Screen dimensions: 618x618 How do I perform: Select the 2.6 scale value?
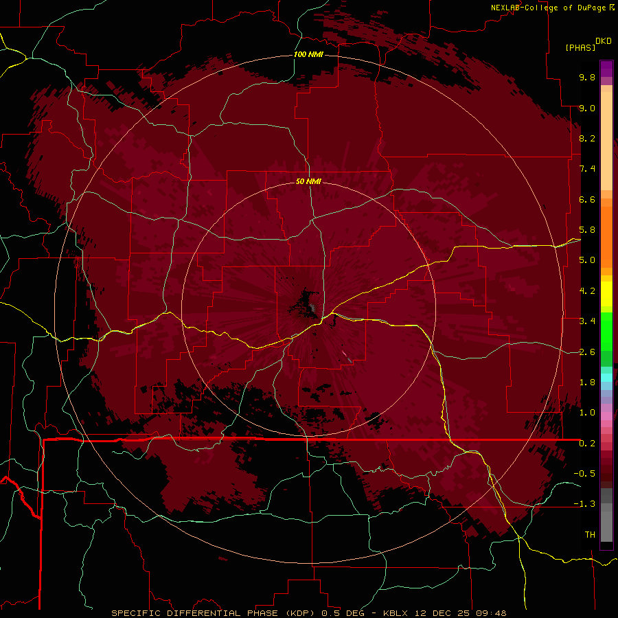click(x=587, y=352)
